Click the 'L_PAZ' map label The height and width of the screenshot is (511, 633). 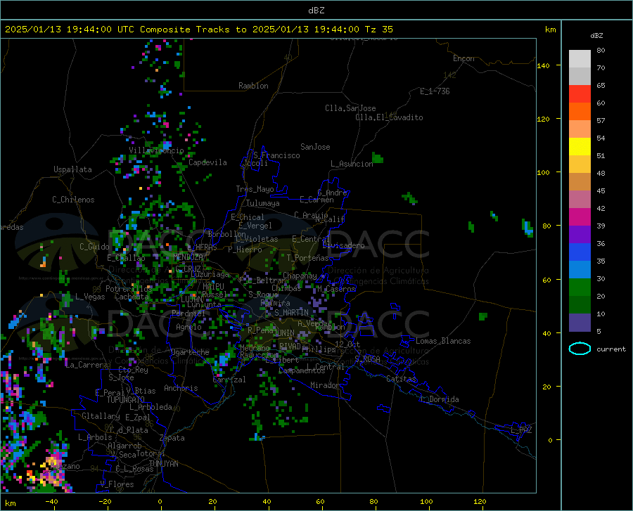coord(521,430)
